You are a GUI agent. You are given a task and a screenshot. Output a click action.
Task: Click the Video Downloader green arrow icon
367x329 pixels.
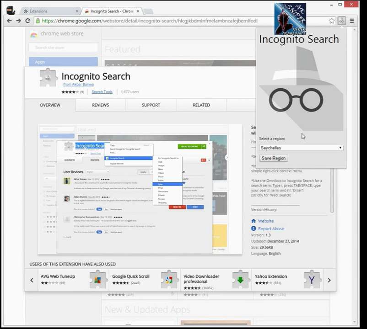coord(240,280)
